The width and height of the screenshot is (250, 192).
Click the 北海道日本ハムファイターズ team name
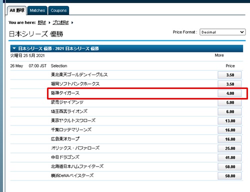(x=77, y=166)
